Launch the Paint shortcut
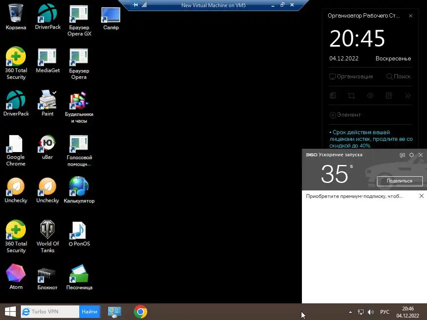This screenshot has width=427, height=320. (48, 103)
